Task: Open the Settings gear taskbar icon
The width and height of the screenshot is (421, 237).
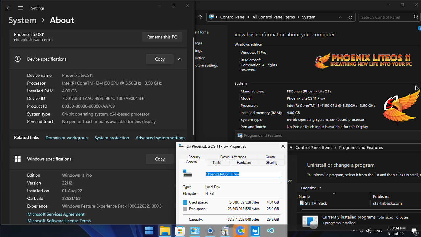Action: [x=210, y=231]
